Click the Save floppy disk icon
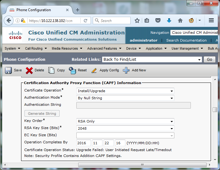 click(8, 70)
